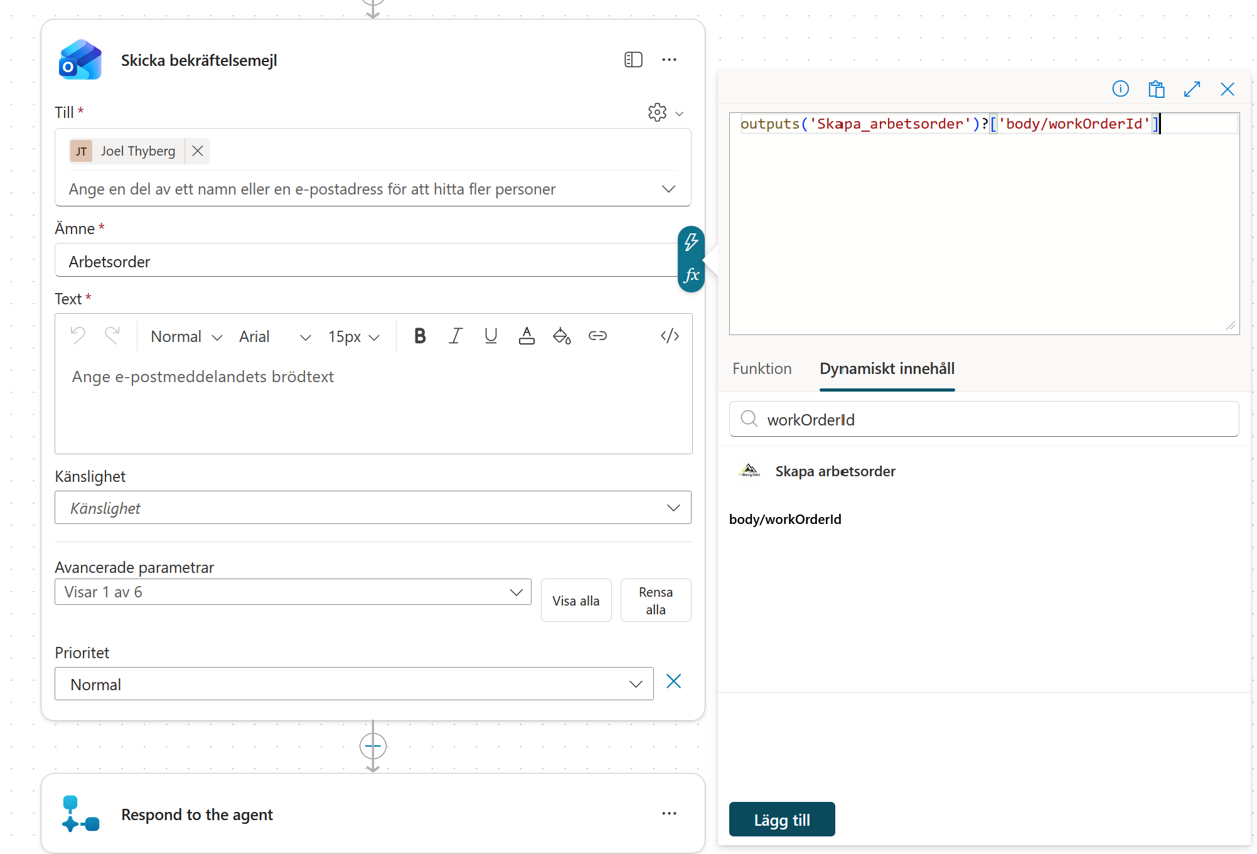Open the Prioritet Normal dropdown
1257x854 pixels.
click(354, 684)
